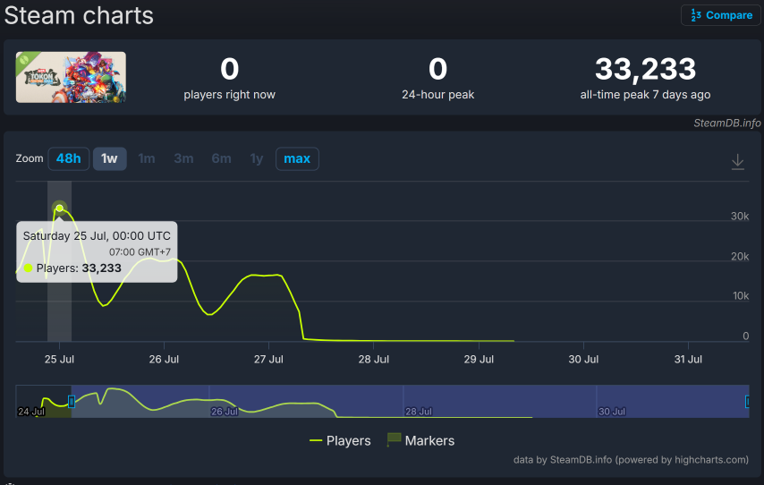Grab the left navigator range handle
The width and height of the screenshot is (764, 485).
point(72,401)
